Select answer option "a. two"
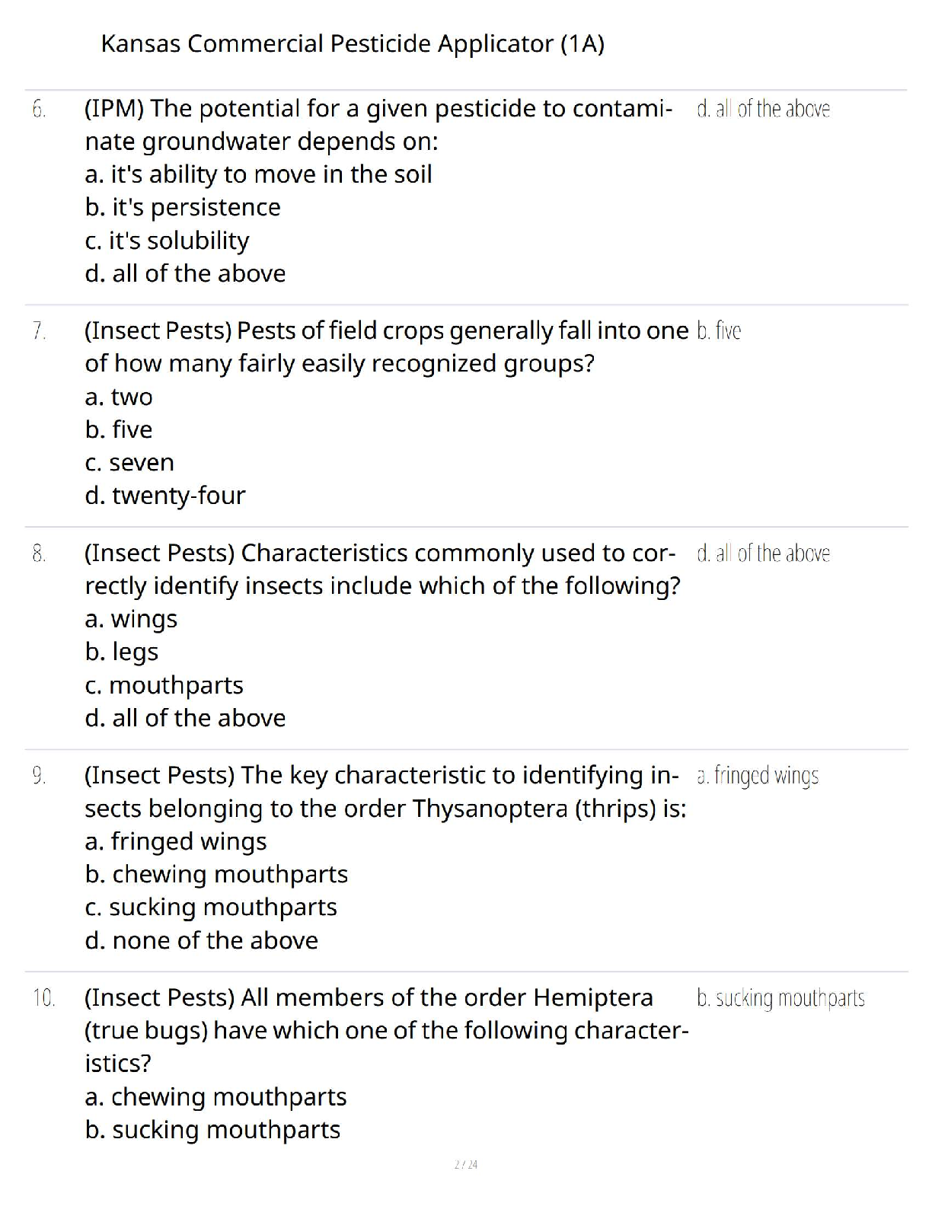 119,397
